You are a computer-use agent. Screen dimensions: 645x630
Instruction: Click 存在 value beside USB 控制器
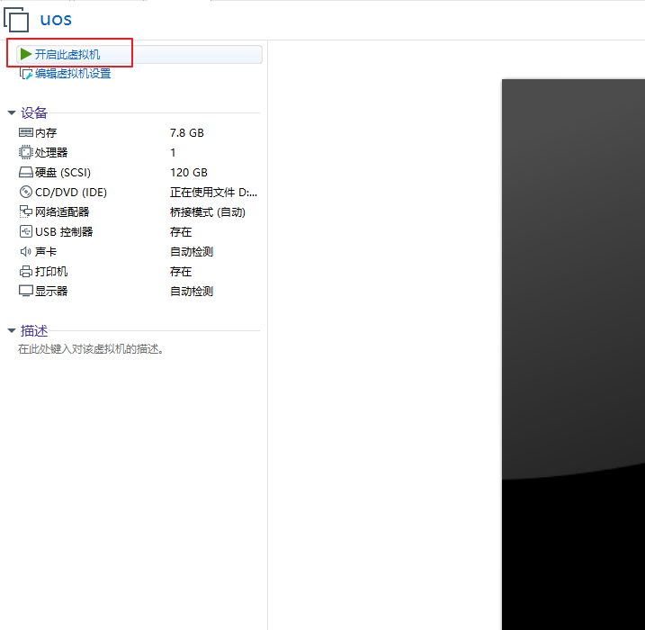coord(181,231)
